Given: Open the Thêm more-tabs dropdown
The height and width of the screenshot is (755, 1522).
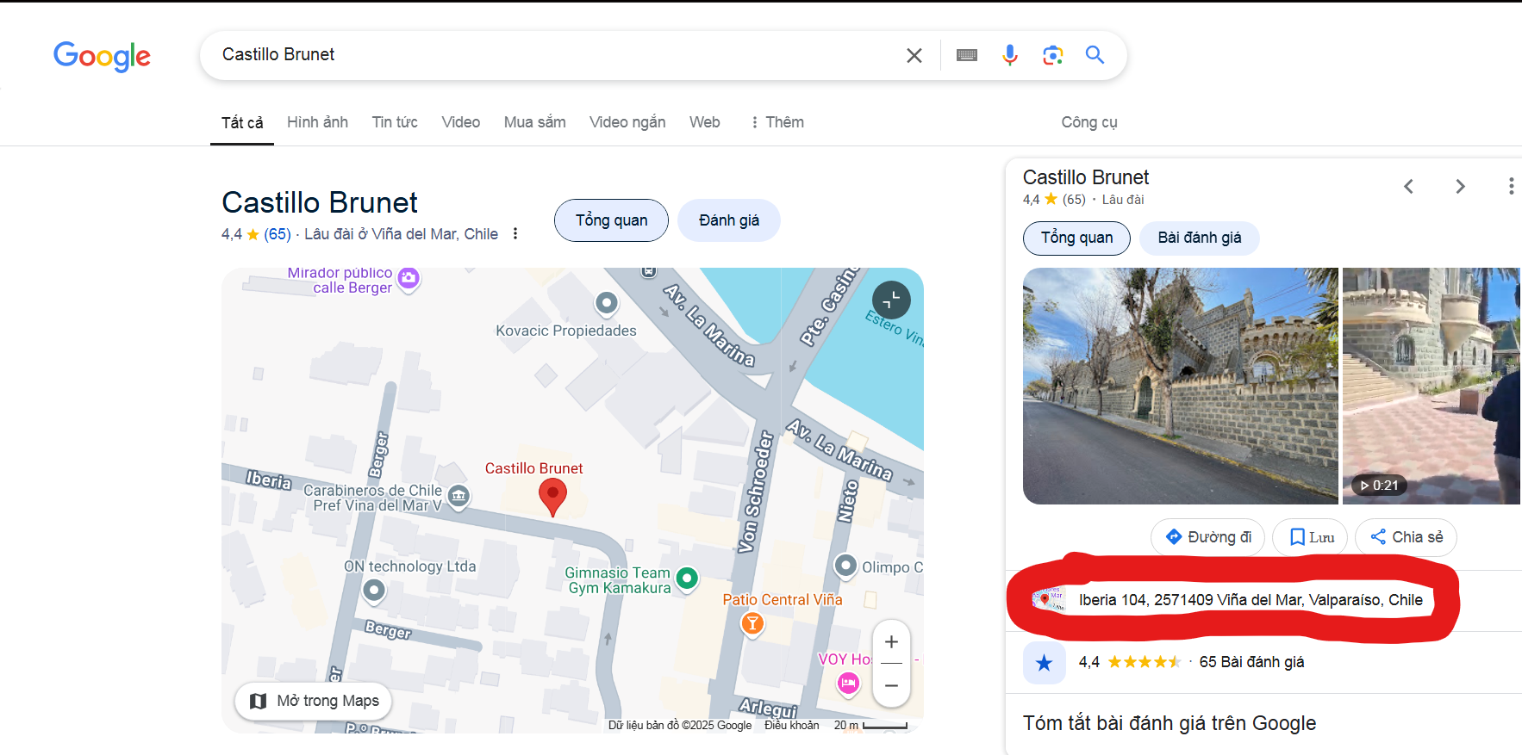Looking at the screenshot, I should tap(777, 122).
